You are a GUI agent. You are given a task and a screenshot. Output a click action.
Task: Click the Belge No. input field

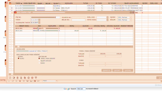(x=78, y=20)
